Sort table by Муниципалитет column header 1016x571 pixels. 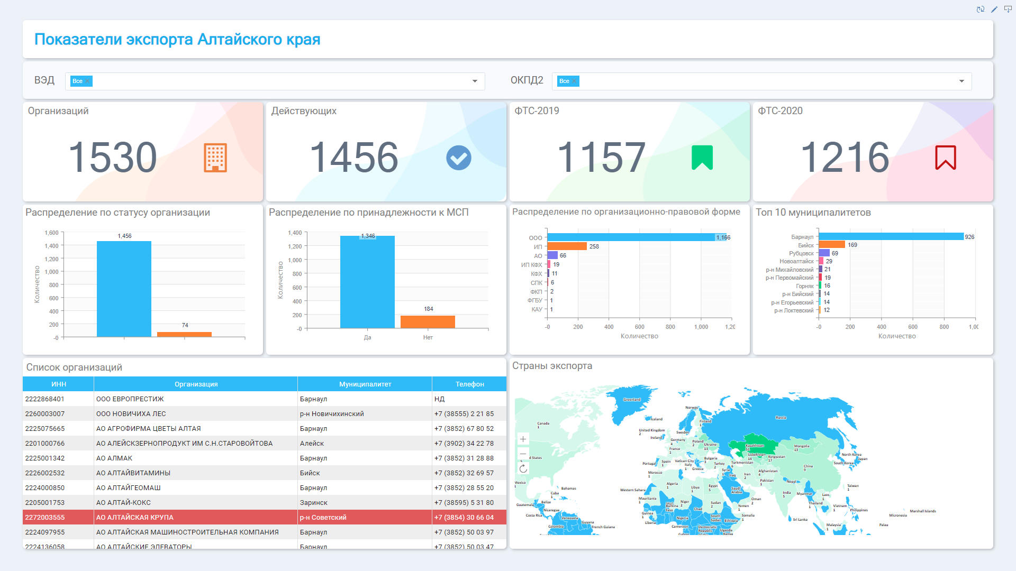(365, 384)
